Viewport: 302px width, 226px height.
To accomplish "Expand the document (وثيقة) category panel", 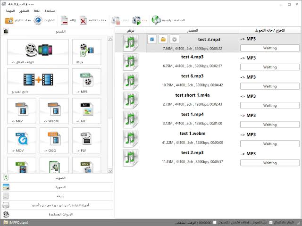I will click(x=58, y=196).
